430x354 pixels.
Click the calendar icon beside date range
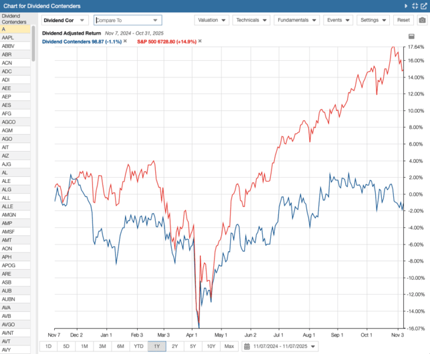coord(247,346)
